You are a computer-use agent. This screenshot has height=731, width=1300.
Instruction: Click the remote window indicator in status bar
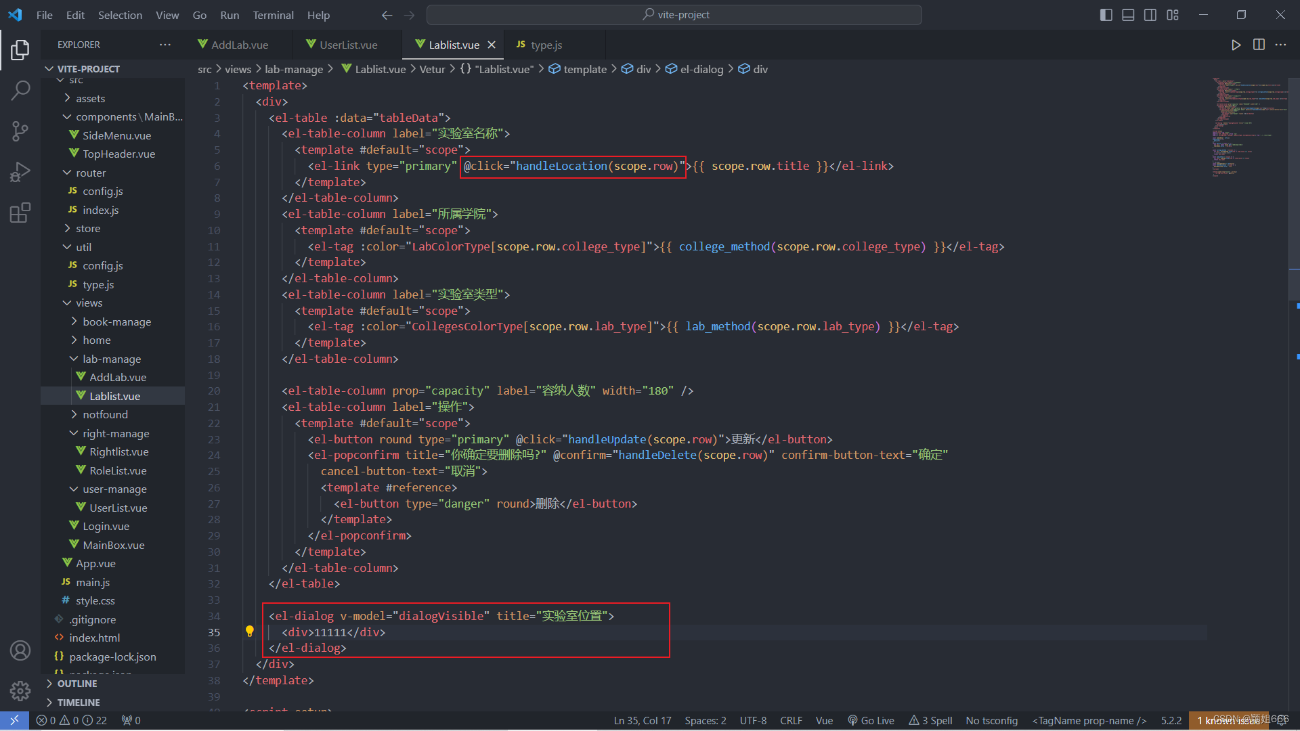14,720
